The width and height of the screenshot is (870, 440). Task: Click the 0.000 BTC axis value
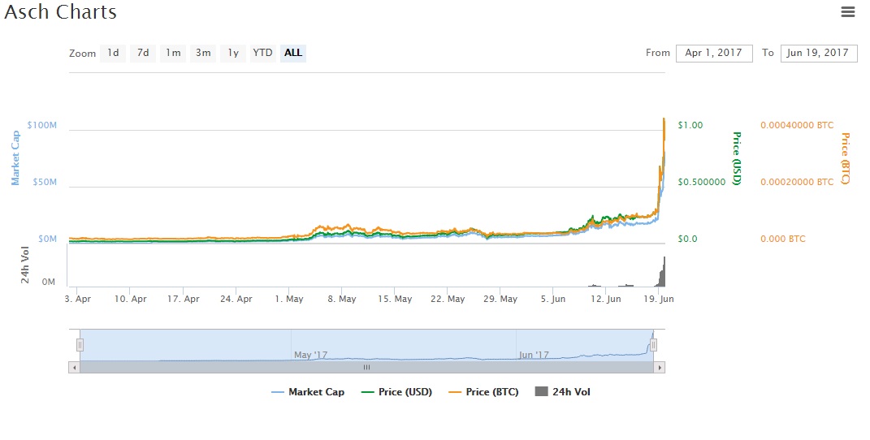point(783,239)
